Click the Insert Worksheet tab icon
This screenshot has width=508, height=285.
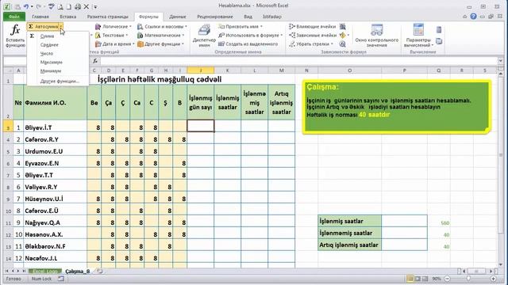(99, 271)
